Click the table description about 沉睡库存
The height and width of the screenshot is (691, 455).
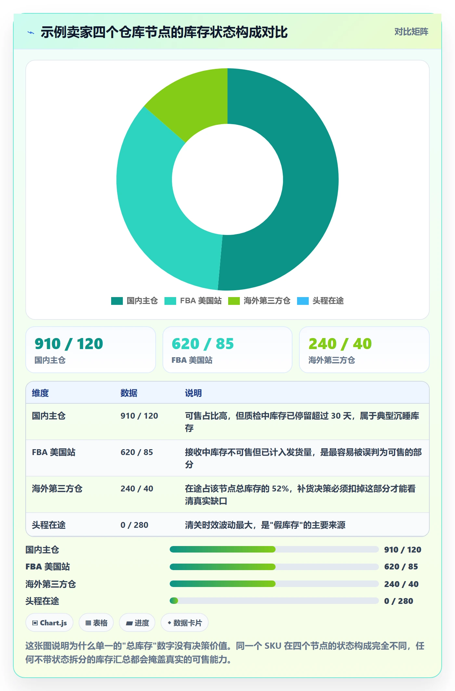[x=302, y=422]
